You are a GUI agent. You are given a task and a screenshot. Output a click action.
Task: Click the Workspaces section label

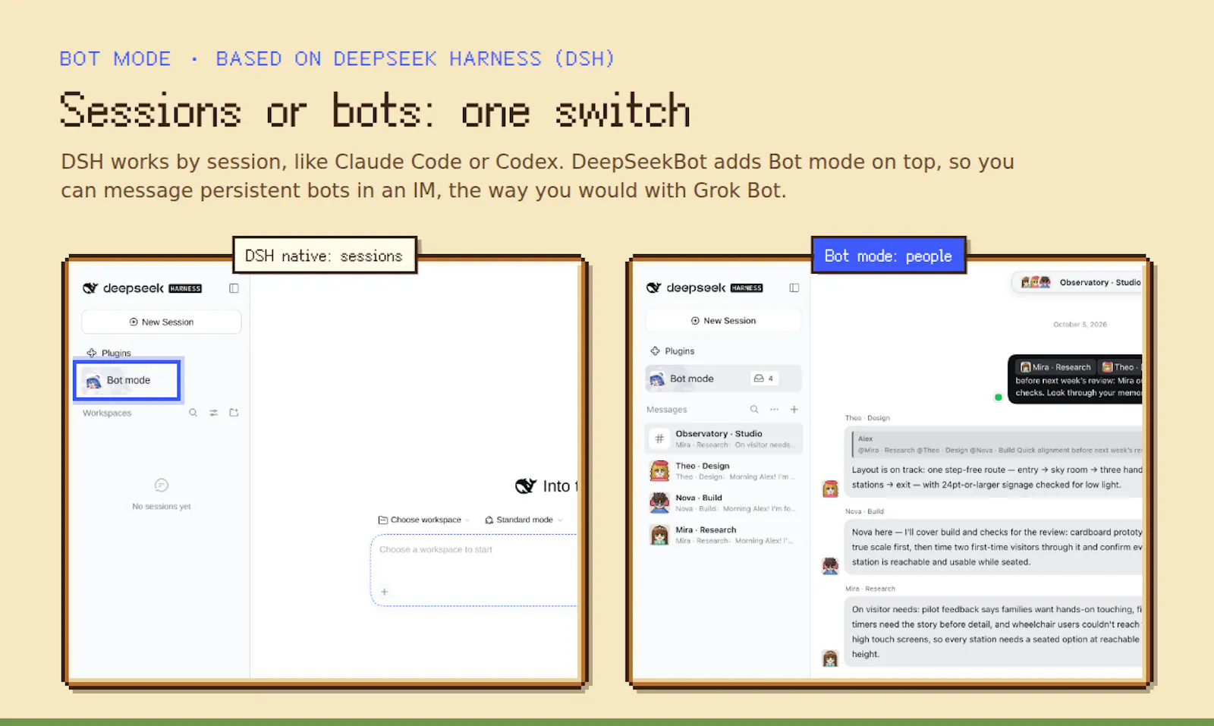[x=107, y=413]
